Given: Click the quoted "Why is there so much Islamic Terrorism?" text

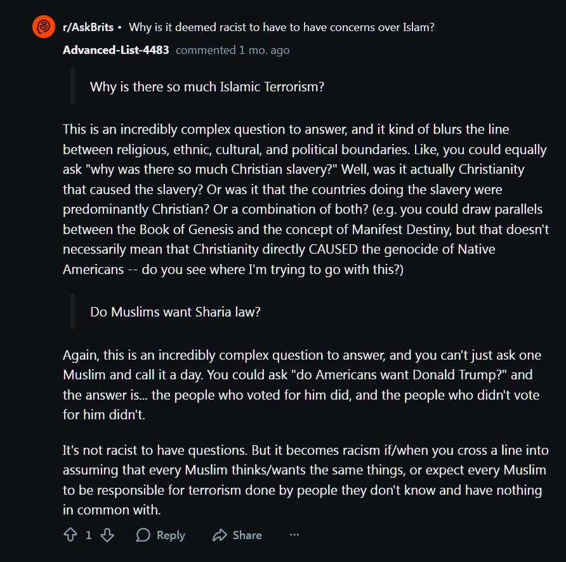Looking at the screenshot, I should (207, 86).
